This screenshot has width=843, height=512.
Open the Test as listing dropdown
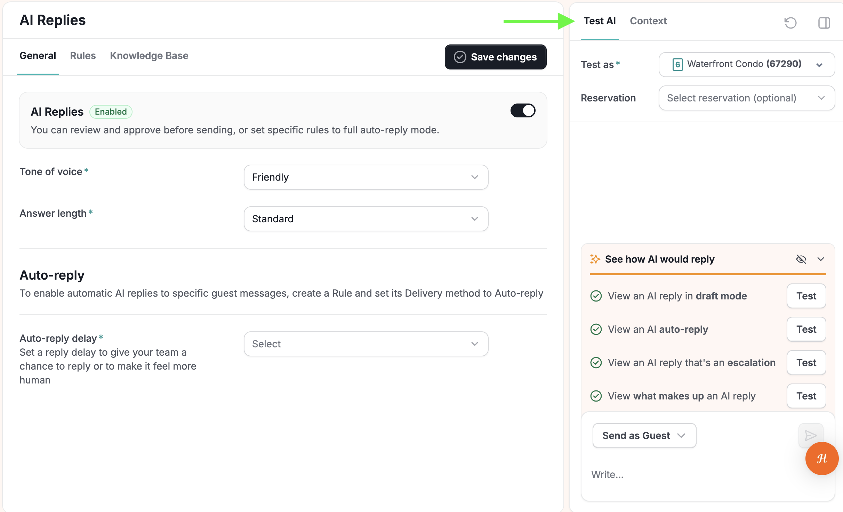tap(747, 65)
